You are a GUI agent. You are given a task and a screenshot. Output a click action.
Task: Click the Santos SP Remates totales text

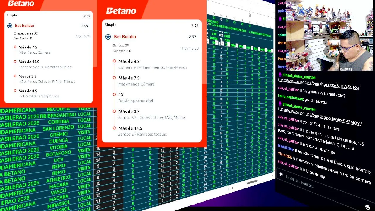[142, 134]
